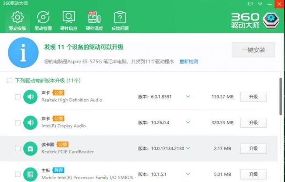The image size is (285, 182).
Task: Click the Realtek audio speaker icon
Action: click(30, 97)
